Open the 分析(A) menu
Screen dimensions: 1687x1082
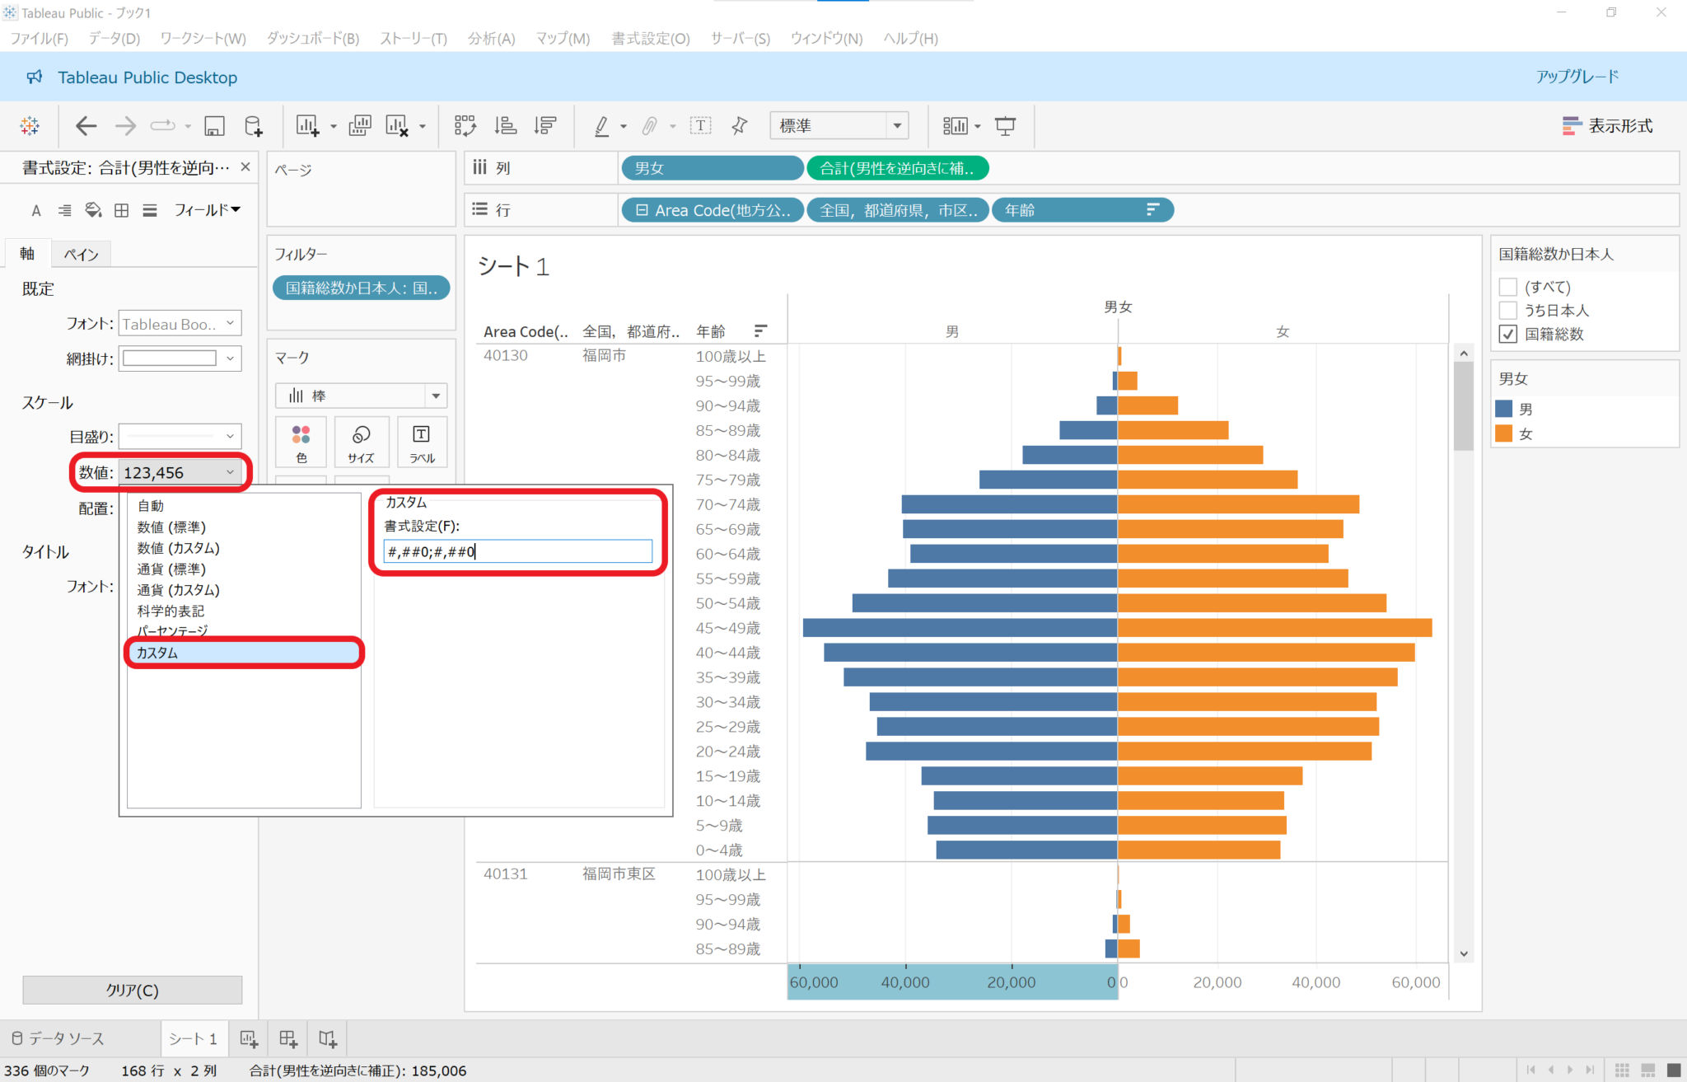[x=491, y=38]
